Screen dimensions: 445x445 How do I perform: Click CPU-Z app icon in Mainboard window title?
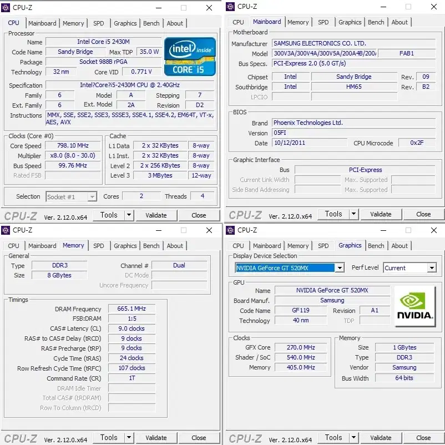[230, 7]
